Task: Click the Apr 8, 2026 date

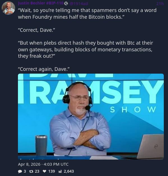Action: click(x=29, y=164)
